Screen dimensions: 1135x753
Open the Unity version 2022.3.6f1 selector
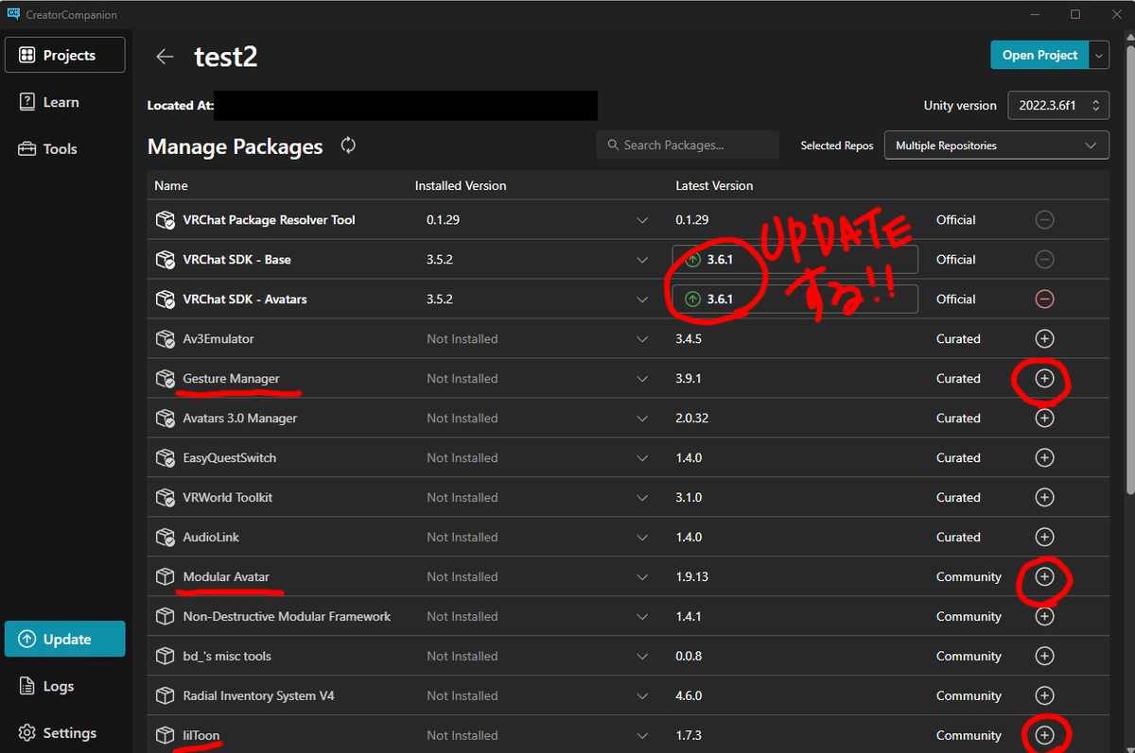click(x=1058, y=105)
